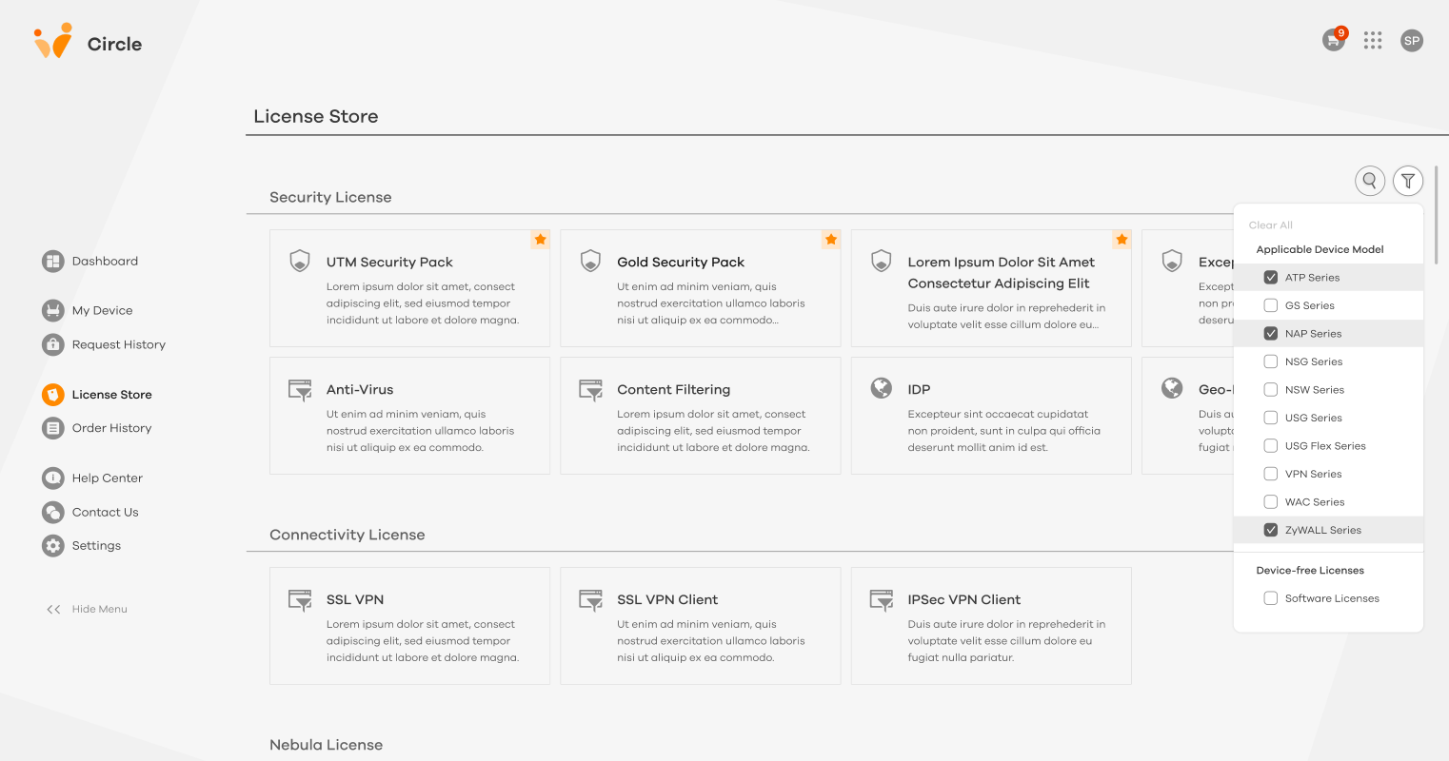The image size is (1449, 761).
Task: Check the GS Series checkbox
Action: click(1270, 305)
